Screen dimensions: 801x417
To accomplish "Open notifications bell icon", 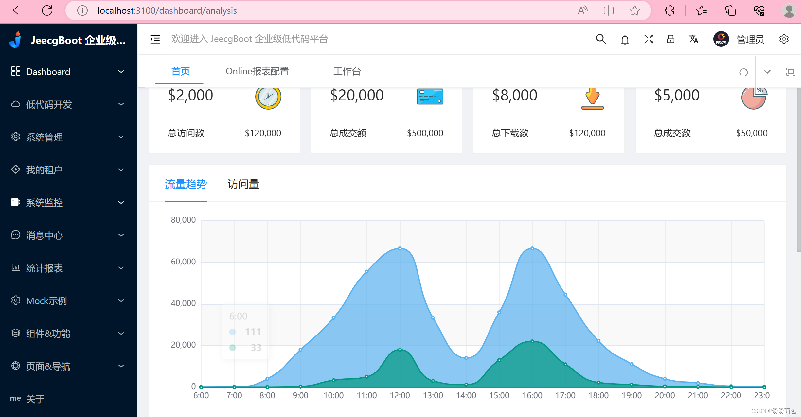I will click(x=625, y=40).
